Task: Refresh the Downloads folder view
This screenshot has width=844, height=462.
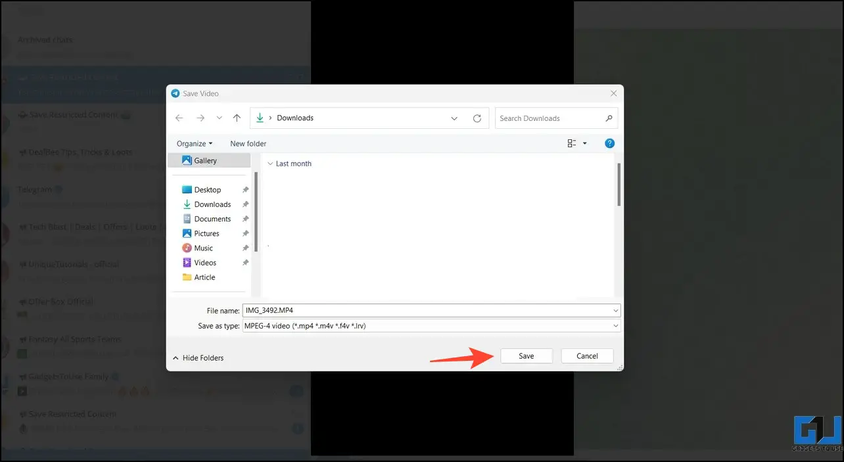Action: click(x=477, y=118)
